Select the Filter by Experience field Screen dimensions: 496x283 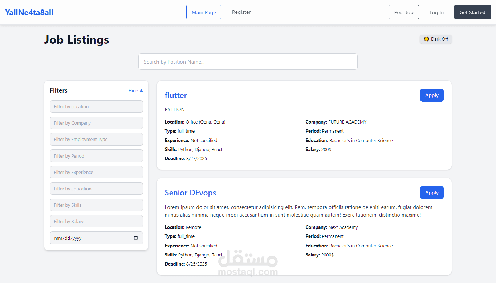coord(96,172)
